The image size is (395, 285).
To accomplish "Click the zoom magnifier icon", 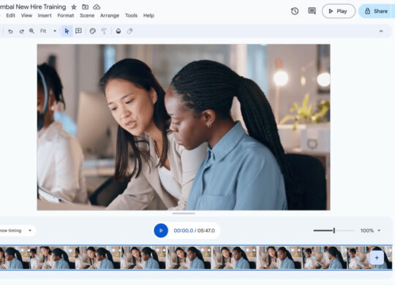I will click(31, 31).
